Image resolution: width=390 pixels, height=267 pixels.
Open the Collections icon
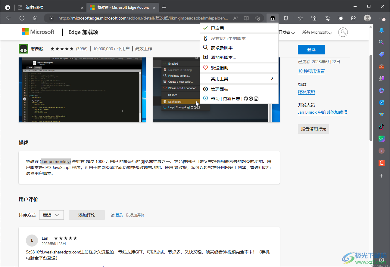(314, 18)
